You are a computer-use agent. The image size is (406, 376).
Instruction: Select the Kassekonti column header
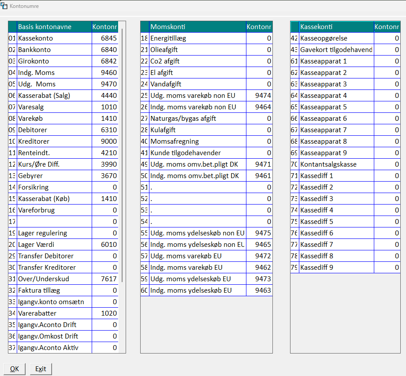(x=337, y=27)
